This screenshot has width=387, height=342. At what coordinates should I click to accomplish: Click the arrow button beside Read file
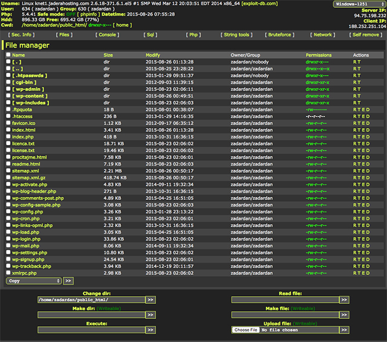tap(344, 299)
